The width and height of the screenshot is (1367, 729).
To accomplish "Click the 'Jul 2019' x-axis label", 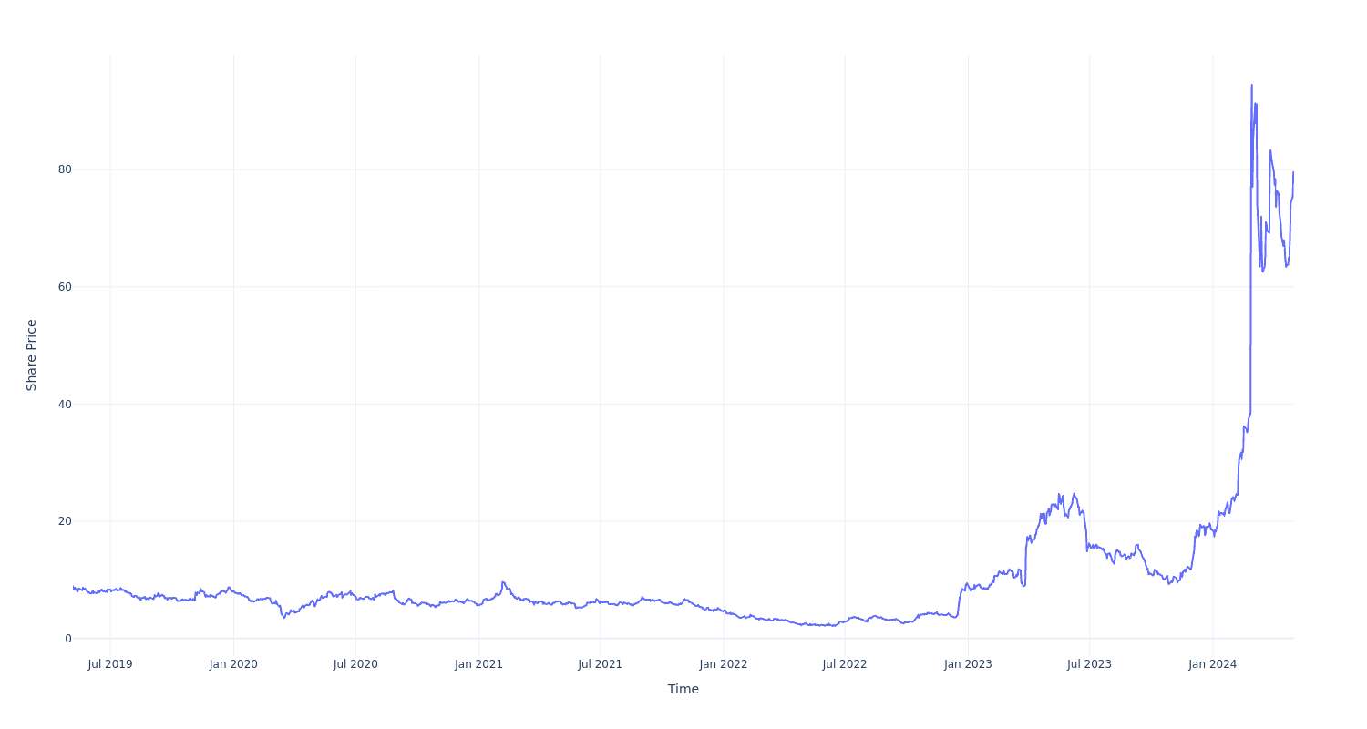I will [x=110, y=664].
